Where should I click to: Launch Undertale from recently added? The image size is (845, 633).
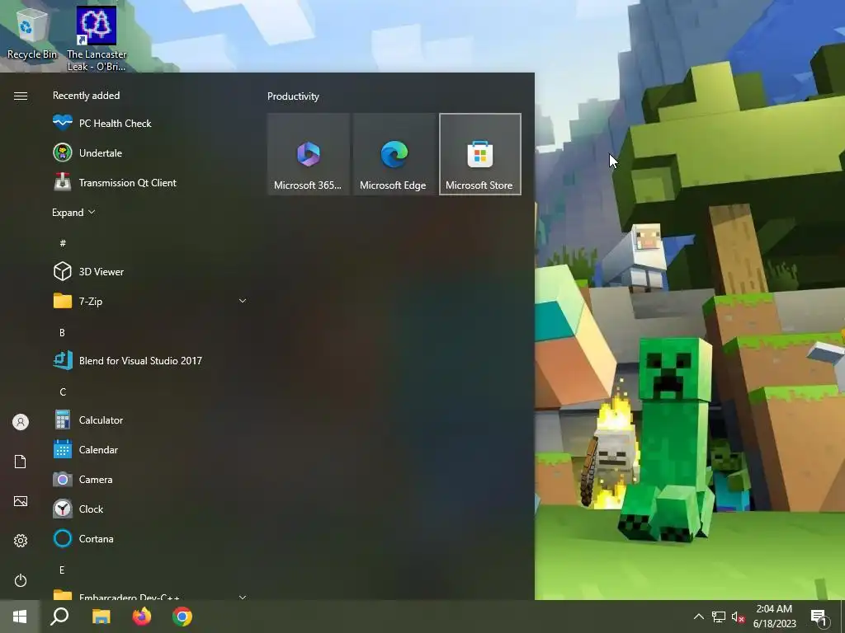(x=150, y=152)
